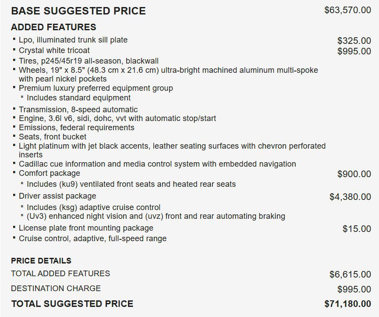
Task: Select Includes standard equipment sub-item
Action: tap(78, 98)
